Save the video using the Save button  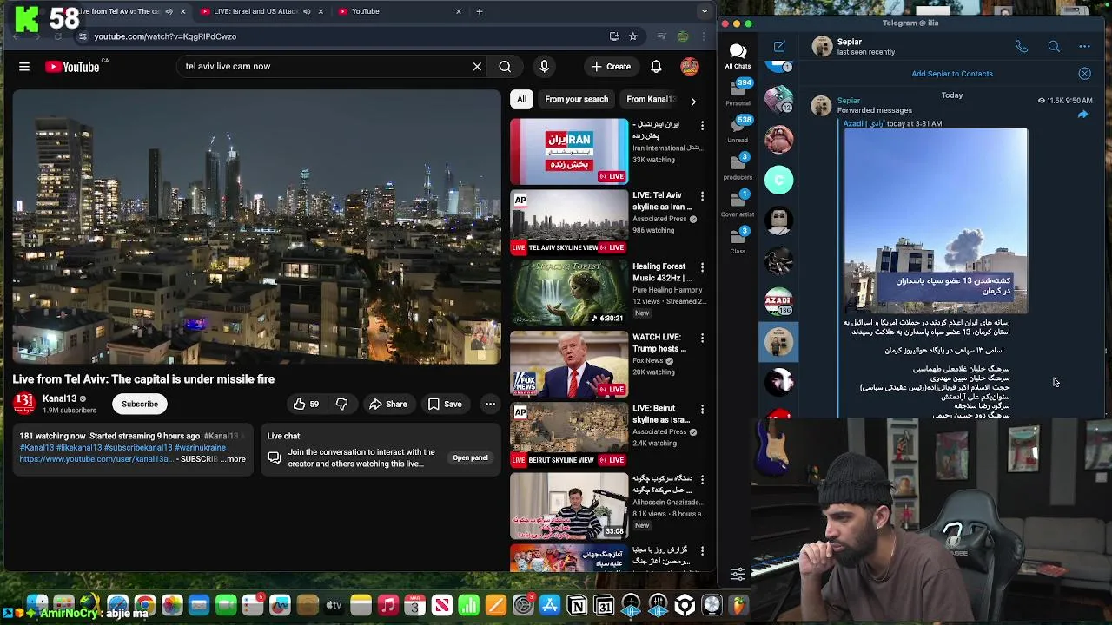444,404
